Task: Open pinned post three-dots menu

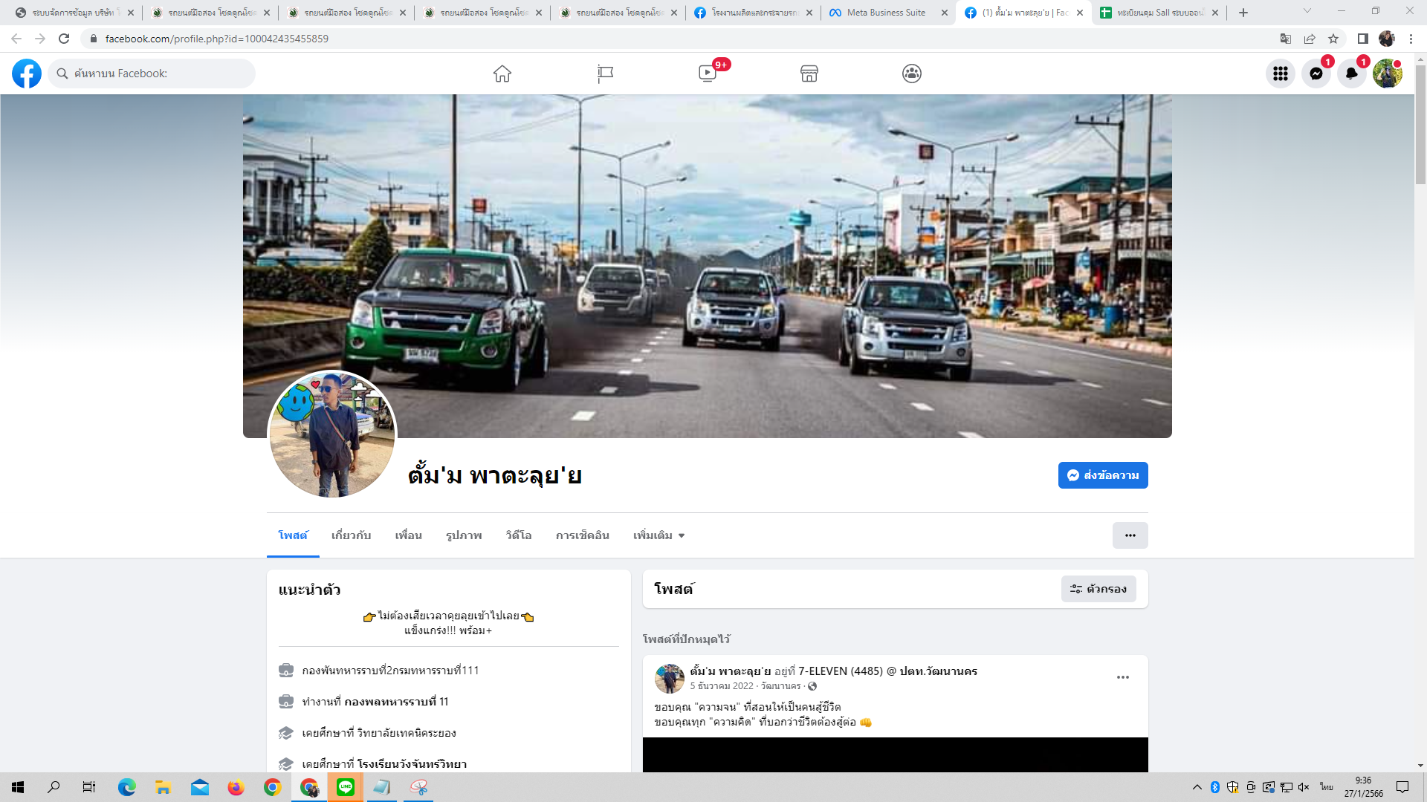Action: (1122, 677)
